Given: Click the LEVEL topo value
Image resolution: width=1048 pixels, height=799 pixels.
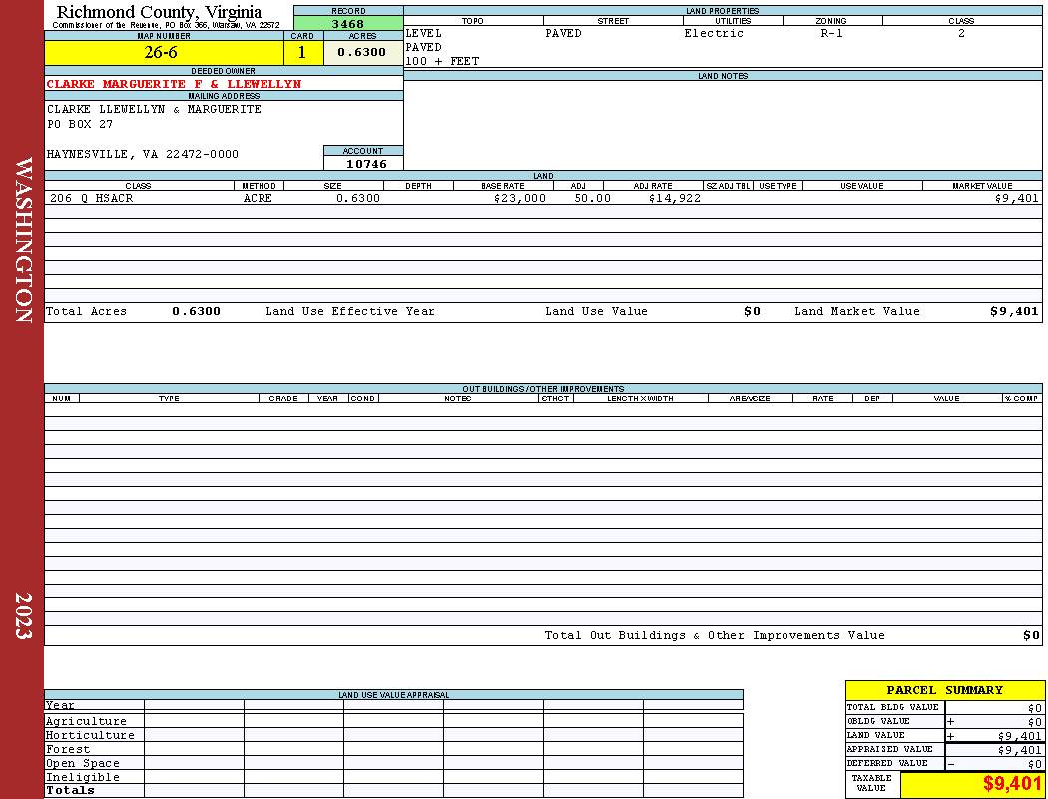Looking at the screenshot, I should tap(424, 33).
